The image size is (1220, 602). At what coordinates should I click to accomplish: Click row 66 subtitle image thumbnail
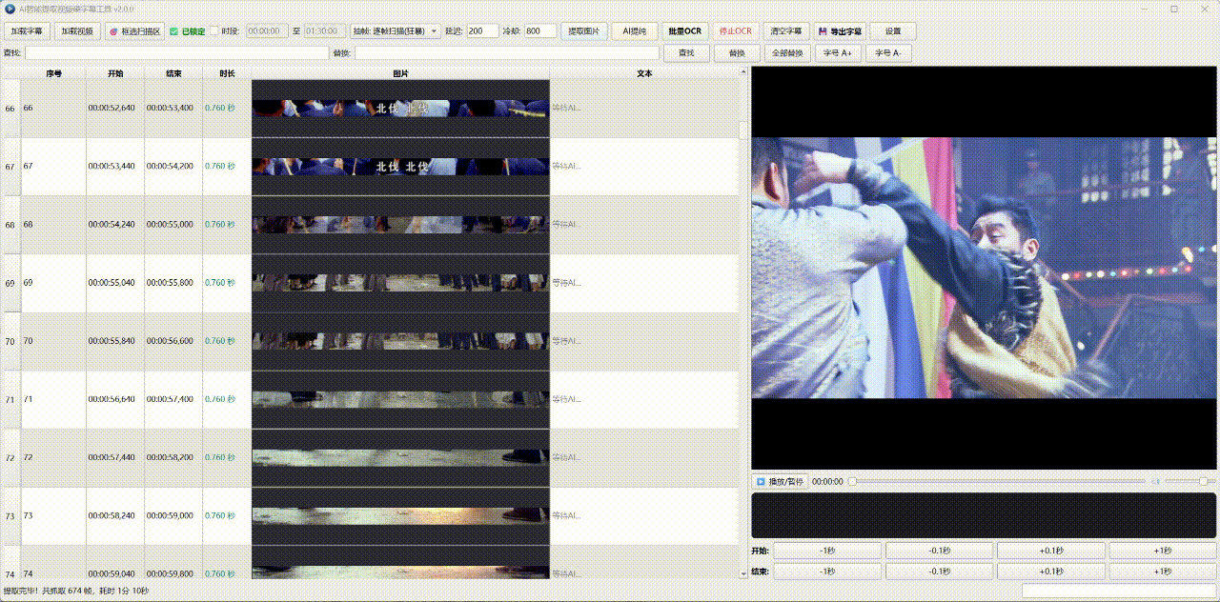pos(400,109)
